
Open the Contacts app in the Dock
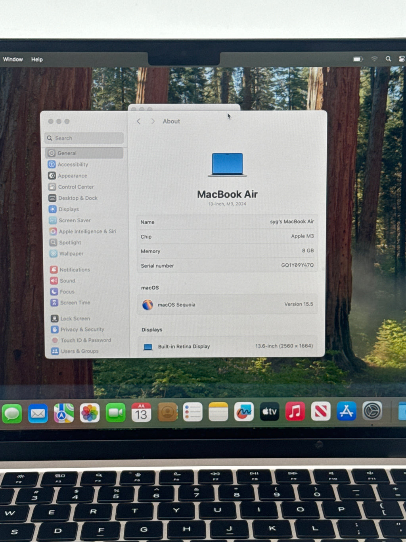pyautogui.click(x=167, y=412)
